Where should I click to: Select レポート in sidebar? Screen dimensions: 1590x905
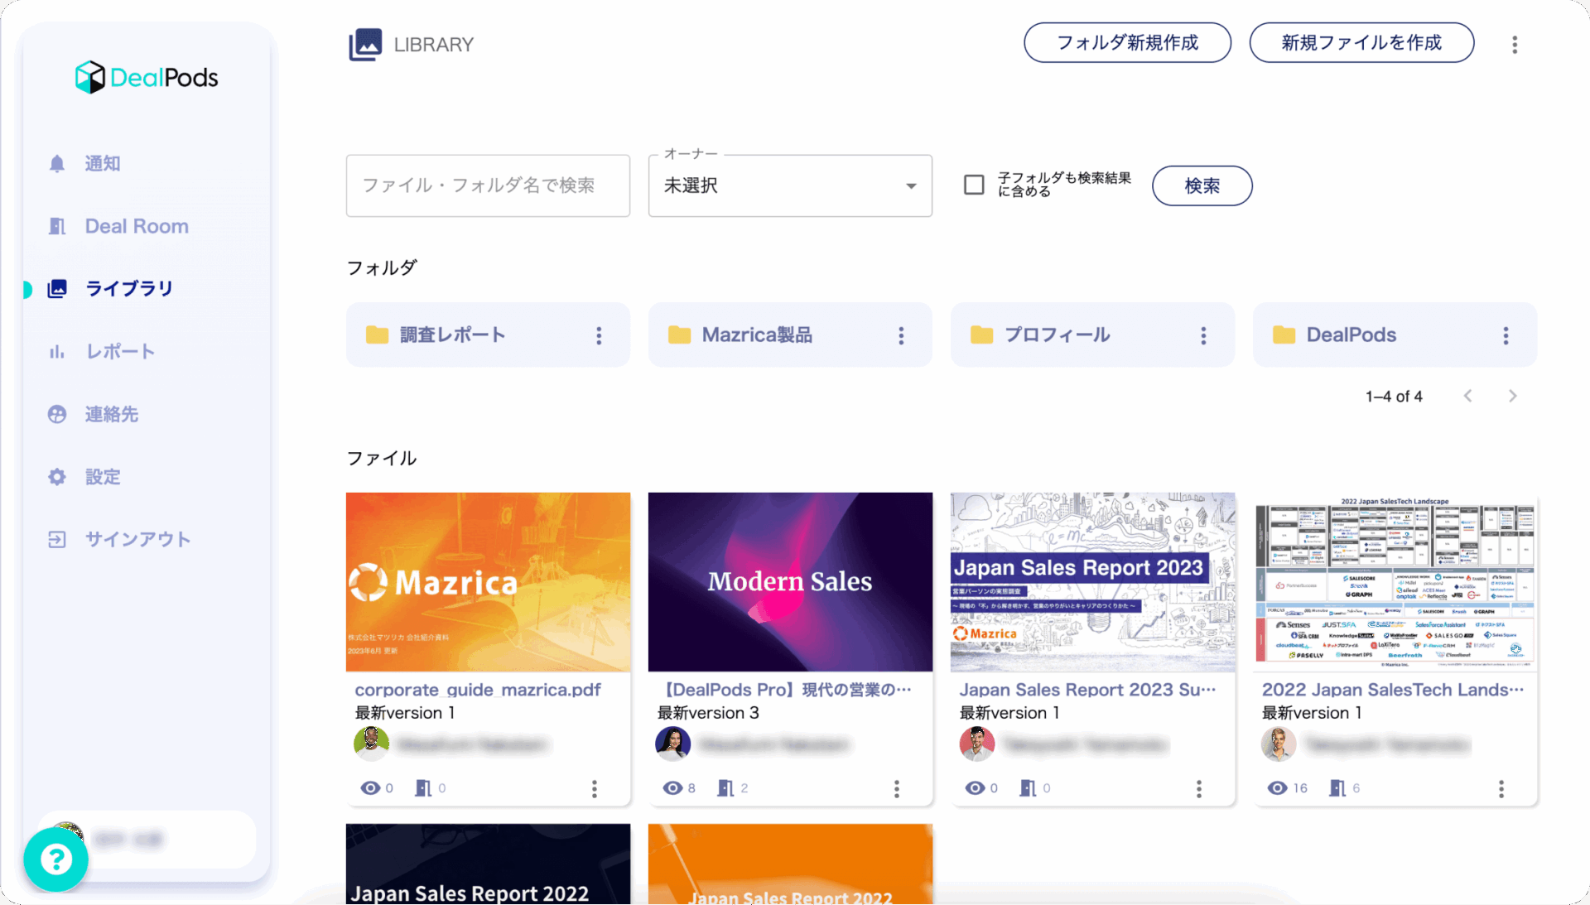point(120,352)
